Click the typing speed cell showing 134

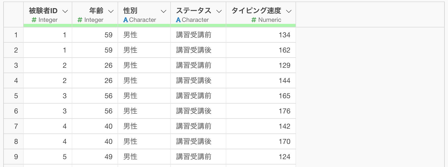pyautogui.click(x=284, y=35)
